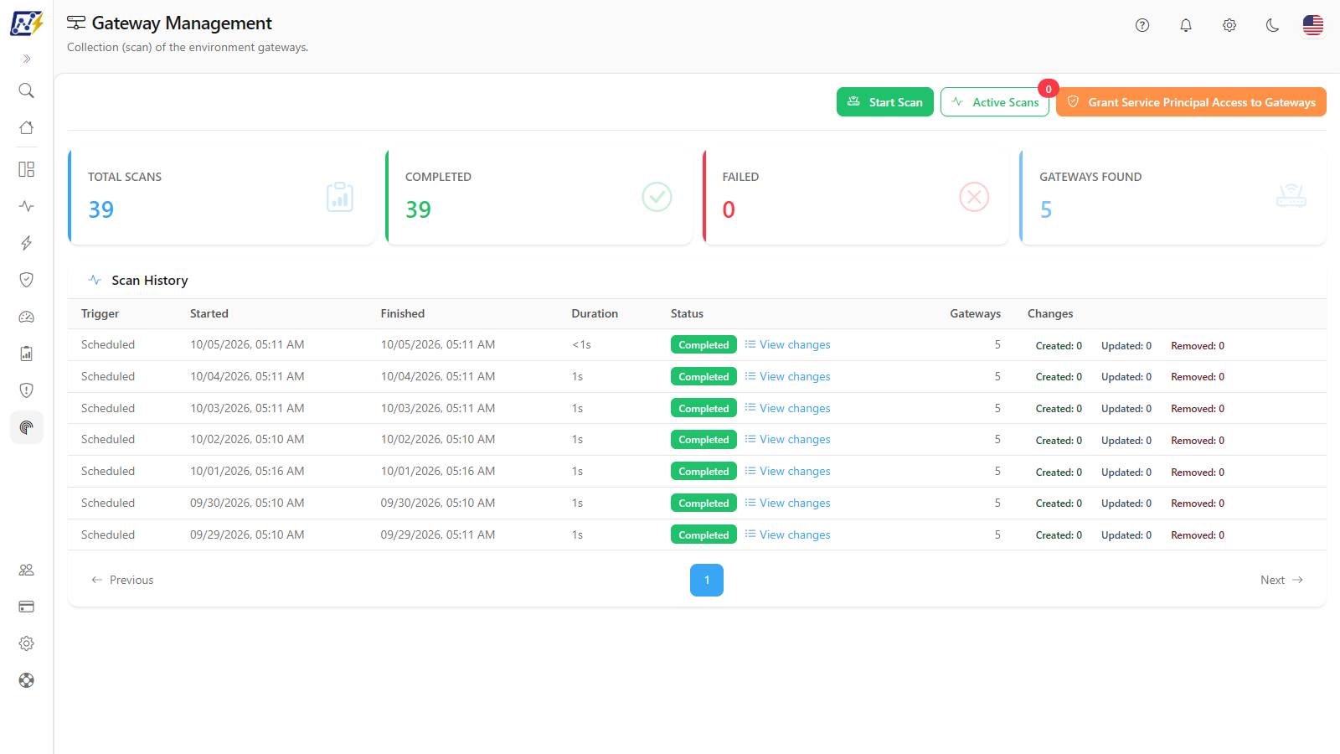This screenshot has width=1340, height=754.
Task: Open the speedometer gauge sidebar icon
Action: 27,317
